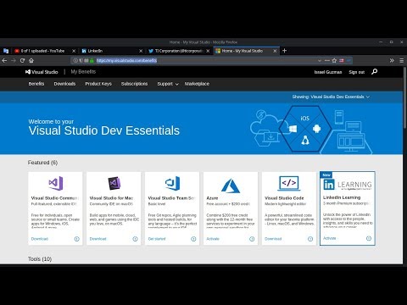407x305 pixels.
Task: Bookmark this page with the star icon
Action: click(x=334, y=60)
